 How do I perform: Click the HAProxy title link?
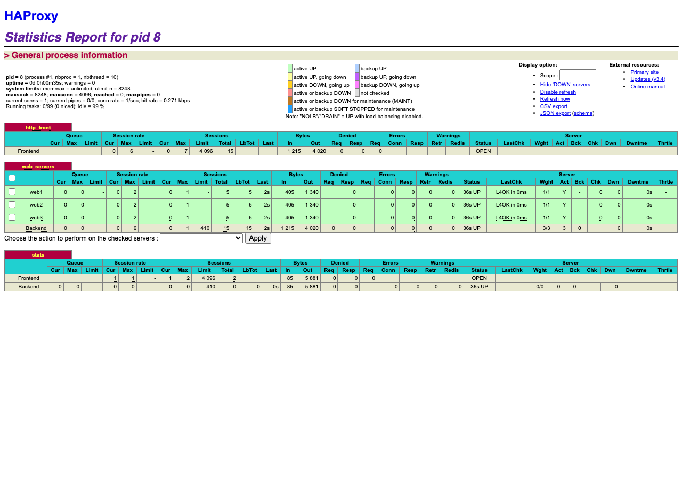31,16
